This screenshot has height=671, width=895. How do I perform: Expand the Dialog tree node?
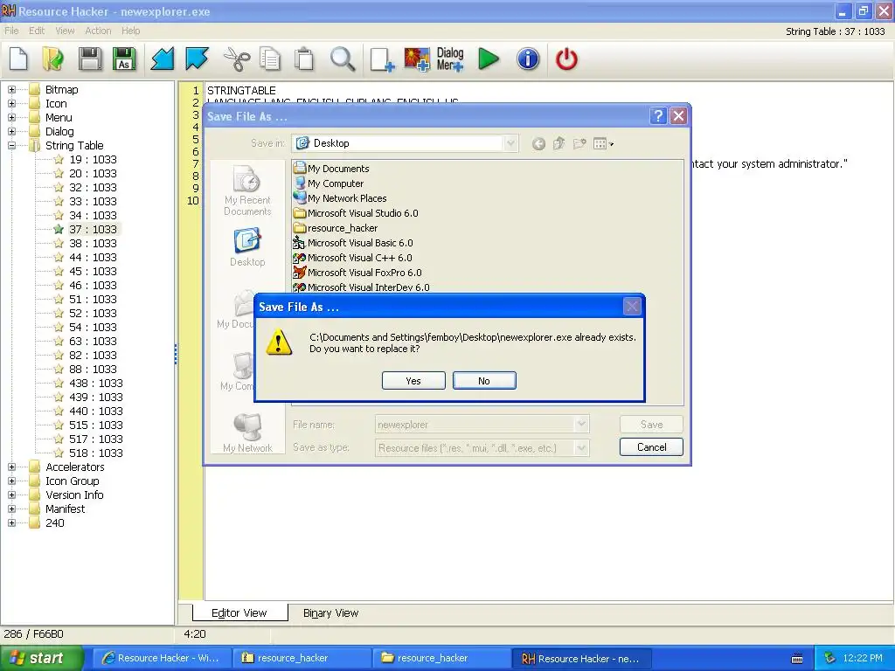point(11,131)
